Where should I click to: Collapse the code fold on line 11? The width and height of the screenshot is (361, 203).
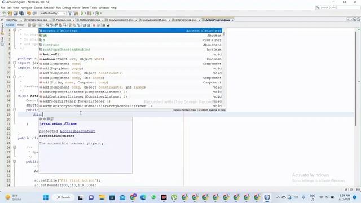(14, 77)
